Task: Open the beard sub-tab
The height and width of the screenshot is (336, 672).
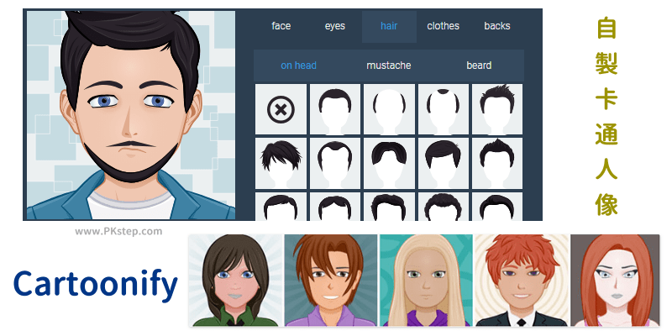Action: coord(479,66)
